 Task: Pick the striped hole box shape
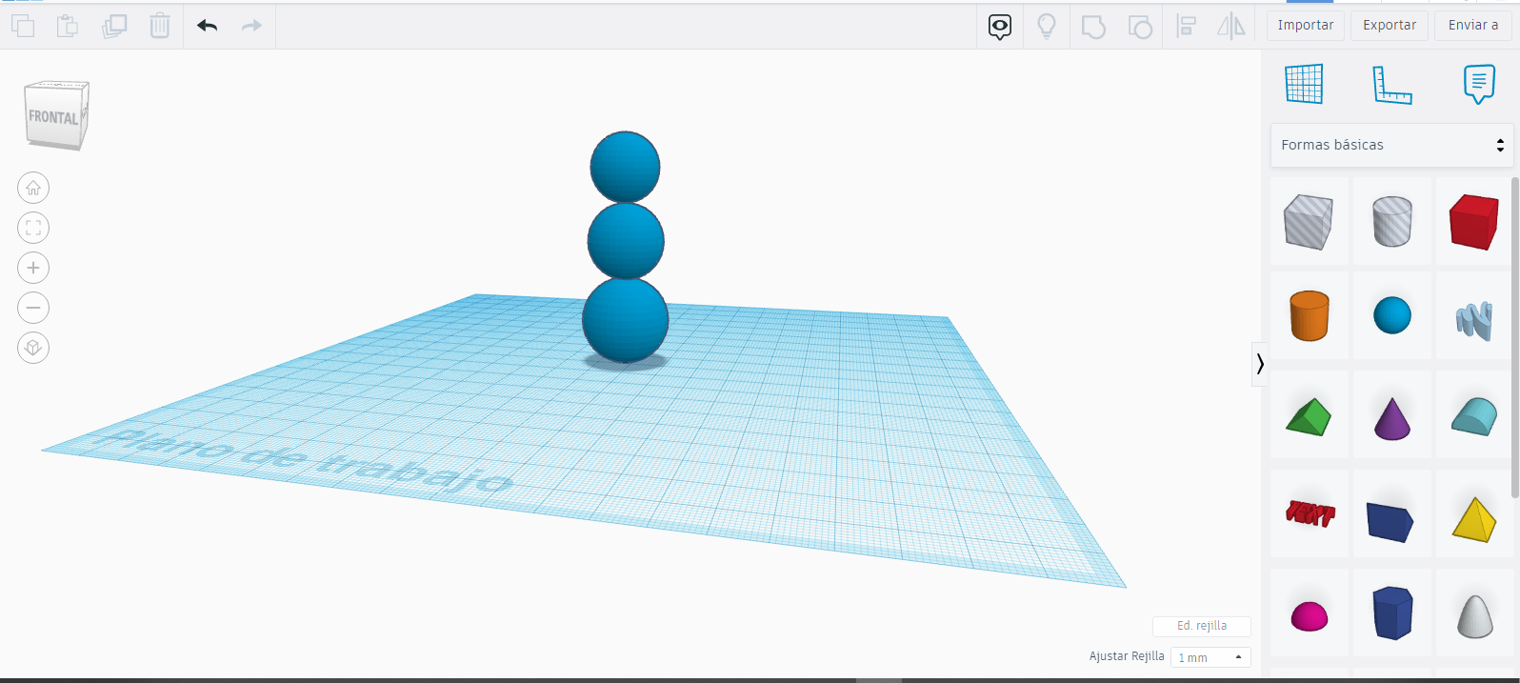[x=1309, y=221]
